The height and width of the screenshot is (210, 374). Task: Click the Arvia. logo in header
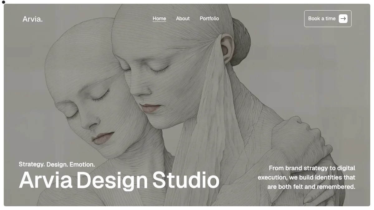click(33, 19)
